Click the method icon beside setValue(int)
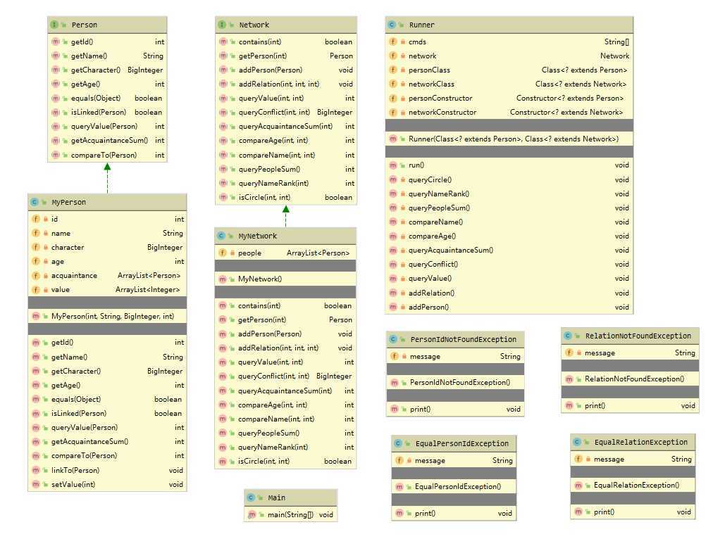This screenshot has height=539, width=725. point(36,484)
